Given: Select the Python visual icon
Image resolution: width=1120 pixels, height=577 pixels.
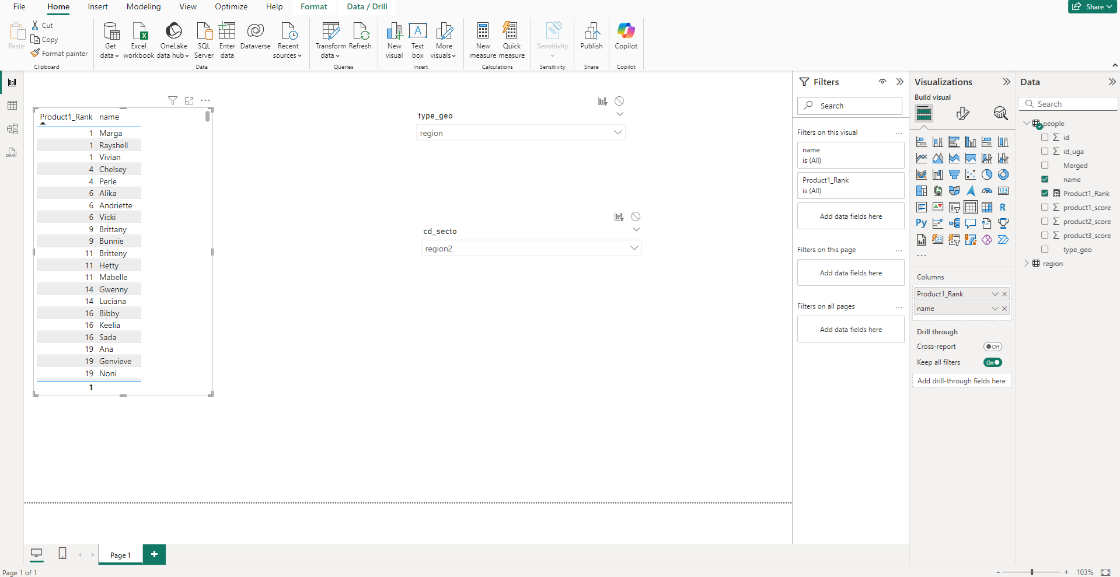Looking at the screenshot, I should (921, 223).
